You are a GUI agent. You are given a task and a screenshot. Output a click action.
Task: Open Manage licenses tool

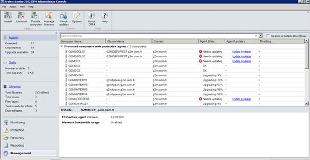49,15
